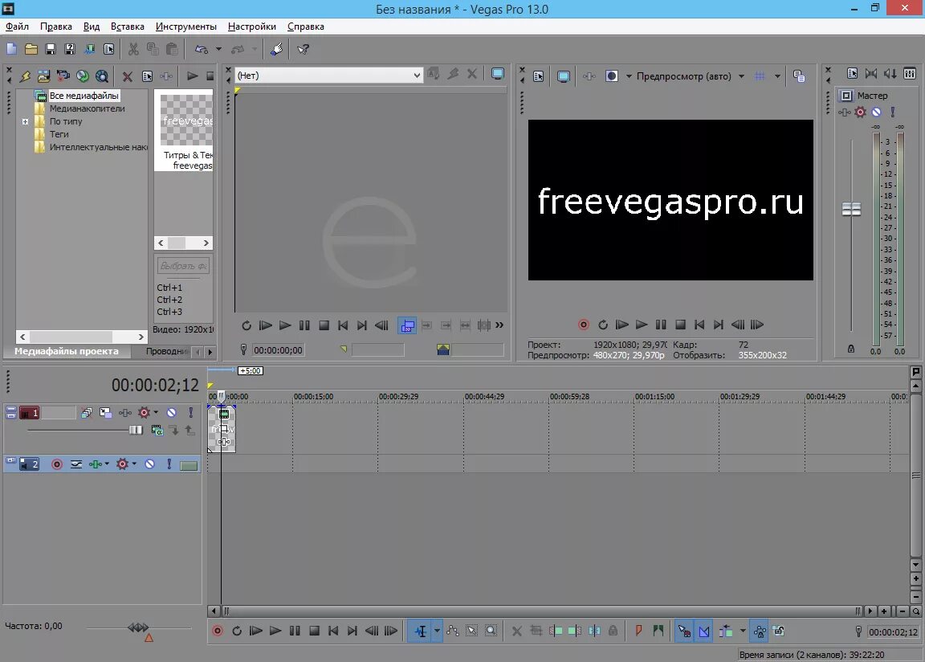Open the 'Вставка' menu
925x662 pixels.
pyautogui.click(x=128, y=27)
